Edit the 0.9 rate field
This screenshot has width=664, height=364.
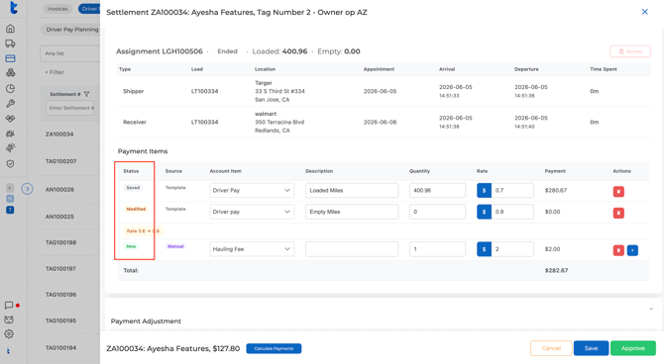(512, 212)
